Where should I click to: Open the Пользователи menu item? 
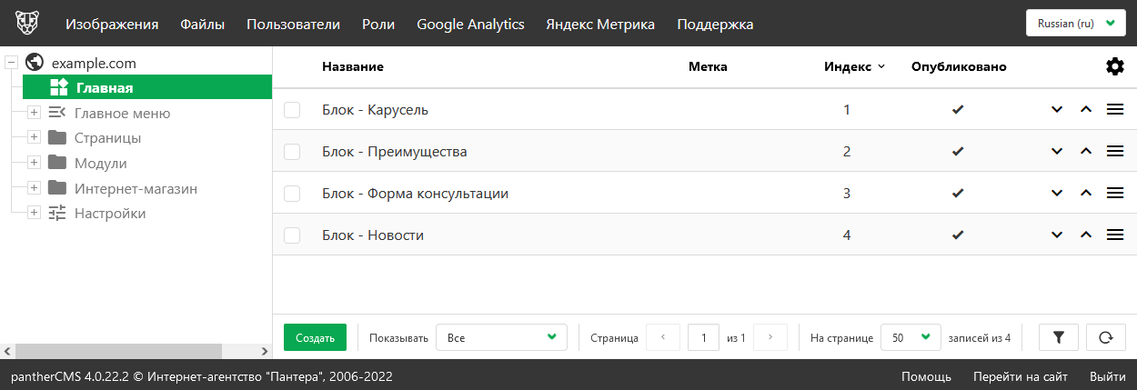293,25
